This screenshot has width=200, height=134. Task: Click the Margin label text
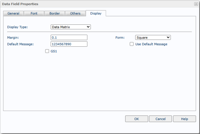13,37
